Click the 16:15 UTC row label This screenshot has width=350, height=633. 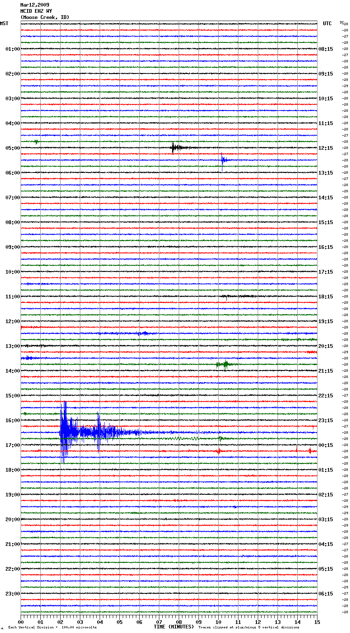click(326, 247)
